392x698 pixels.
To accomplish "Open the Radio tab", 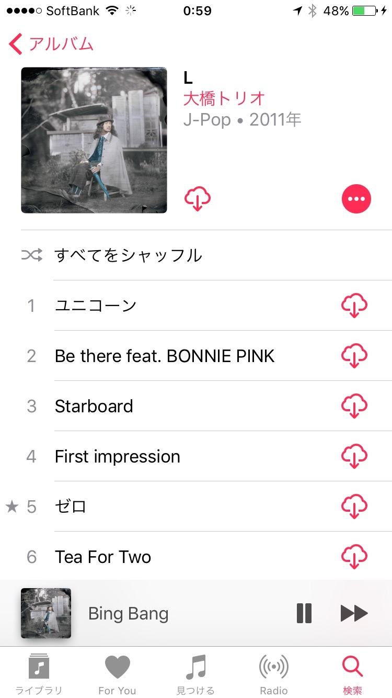I will click(274, 674).
